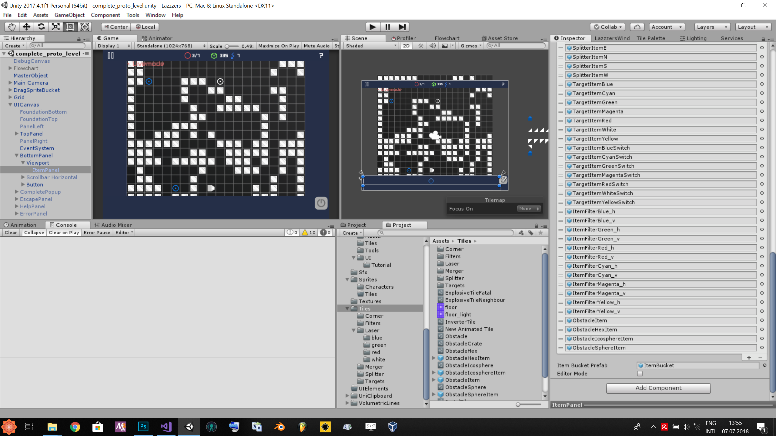
Task: Toggle scene audio speaker icon
Action: click(x=433, y=46)
